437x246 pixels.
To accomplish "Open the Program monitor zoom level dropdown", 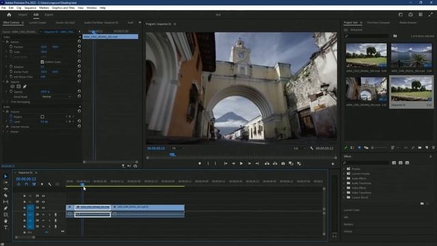I will [178, 148].
